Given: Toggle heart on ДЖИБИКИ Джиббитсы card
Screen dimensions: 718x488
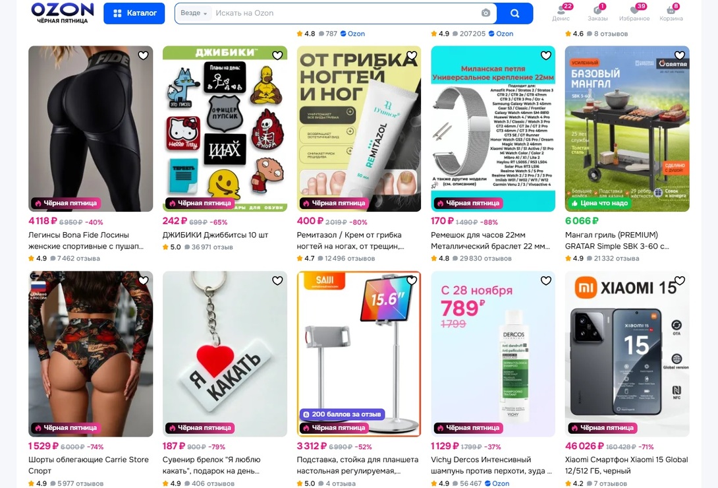Looking at the screenshot, I should pos(277,55).
